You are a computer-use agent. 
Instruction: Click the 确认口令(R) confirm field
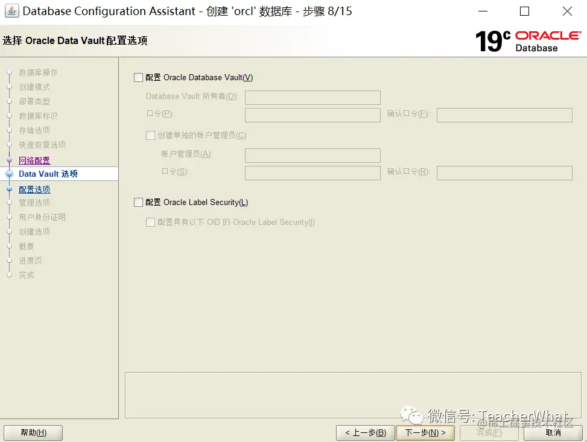(504, 173)
